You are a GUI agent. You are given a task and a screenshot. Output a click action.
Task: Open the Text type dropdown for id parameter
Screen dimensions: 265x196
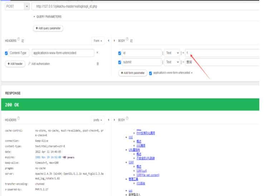[172, 53]
